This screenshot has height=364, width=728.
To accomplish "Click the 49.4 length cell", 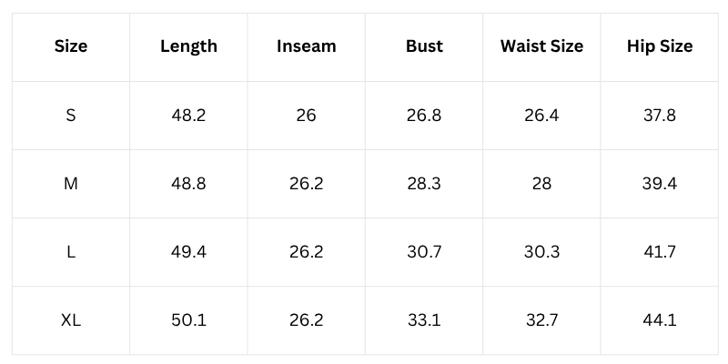I will [188, 252].
